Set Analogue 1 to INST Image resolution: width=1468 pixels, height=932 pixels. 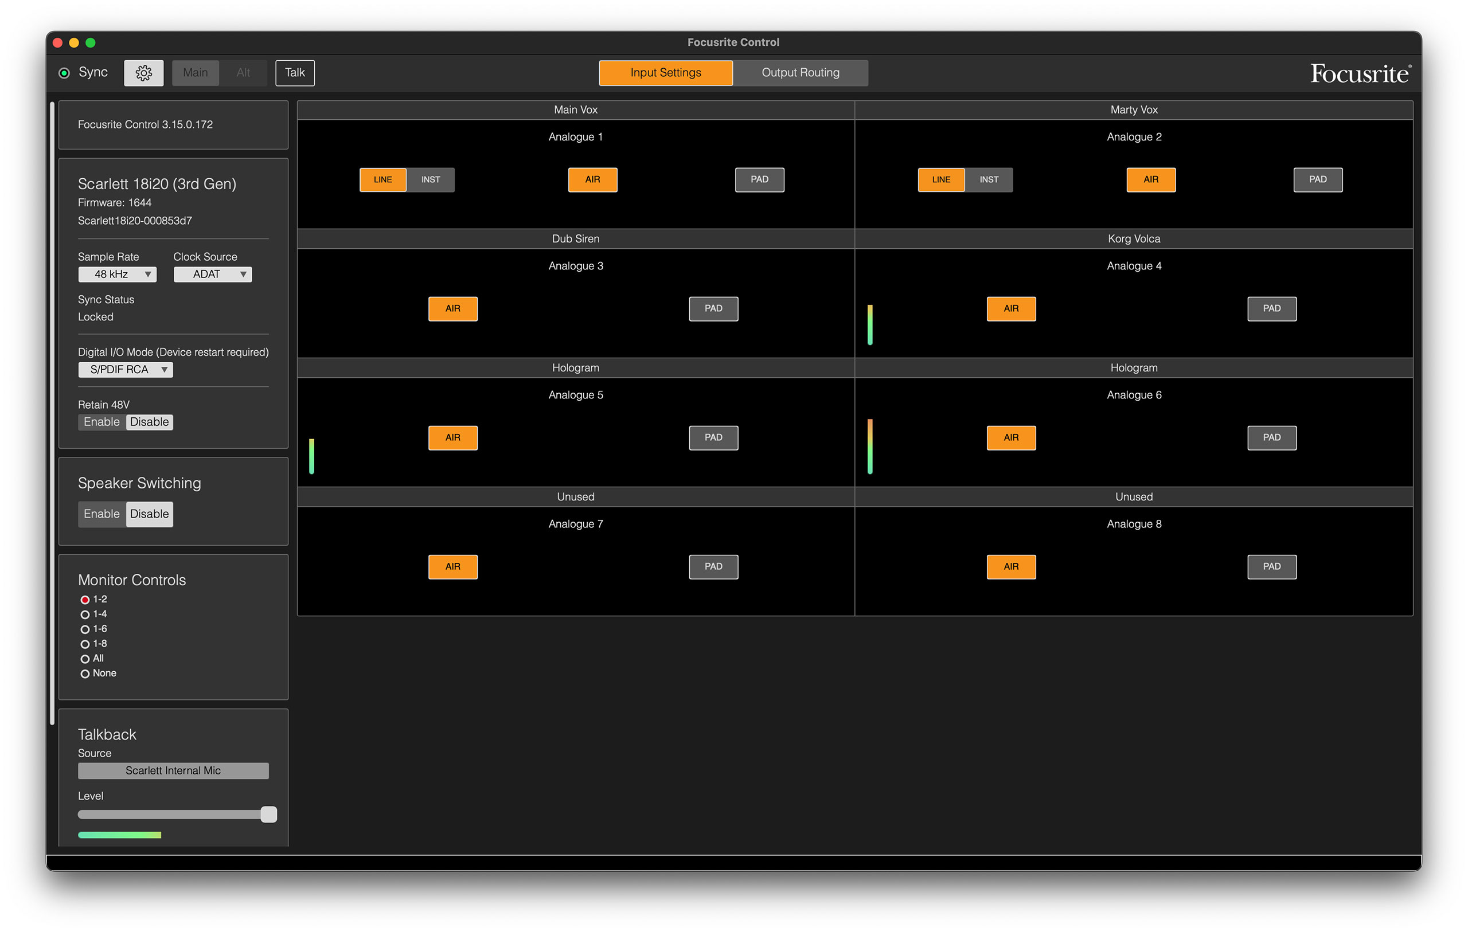431,180
